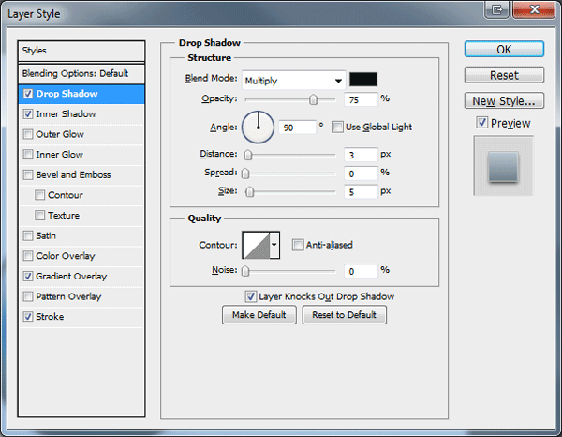Click the Reset to Default button

(x=345, y=315)
